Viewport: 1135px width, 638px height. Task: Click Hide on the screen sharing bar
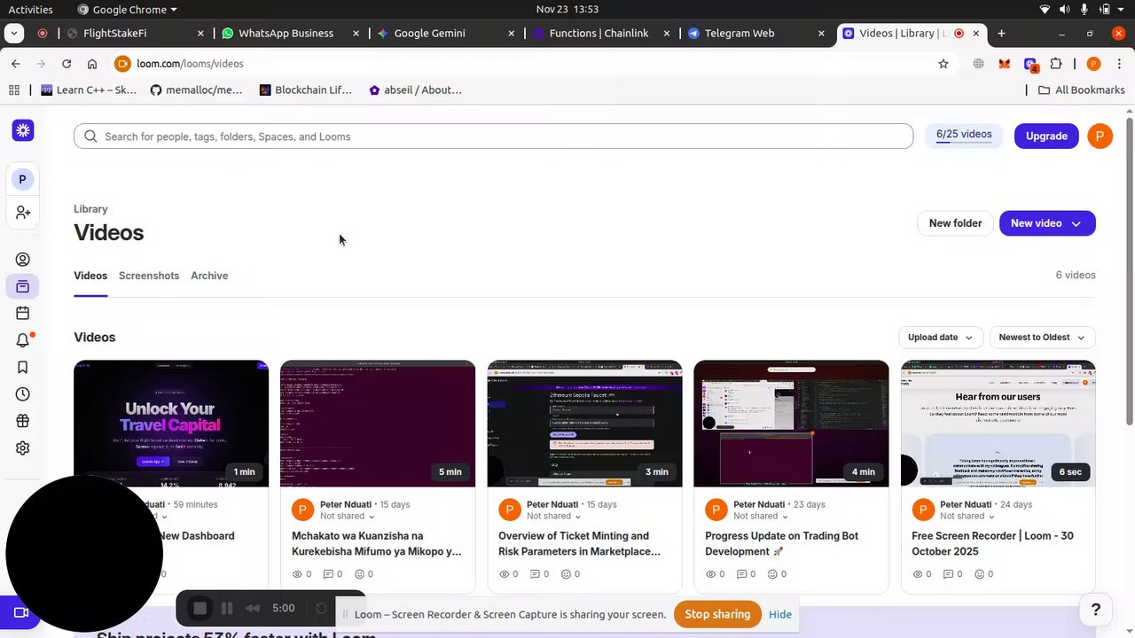click(x=780, y=614)
